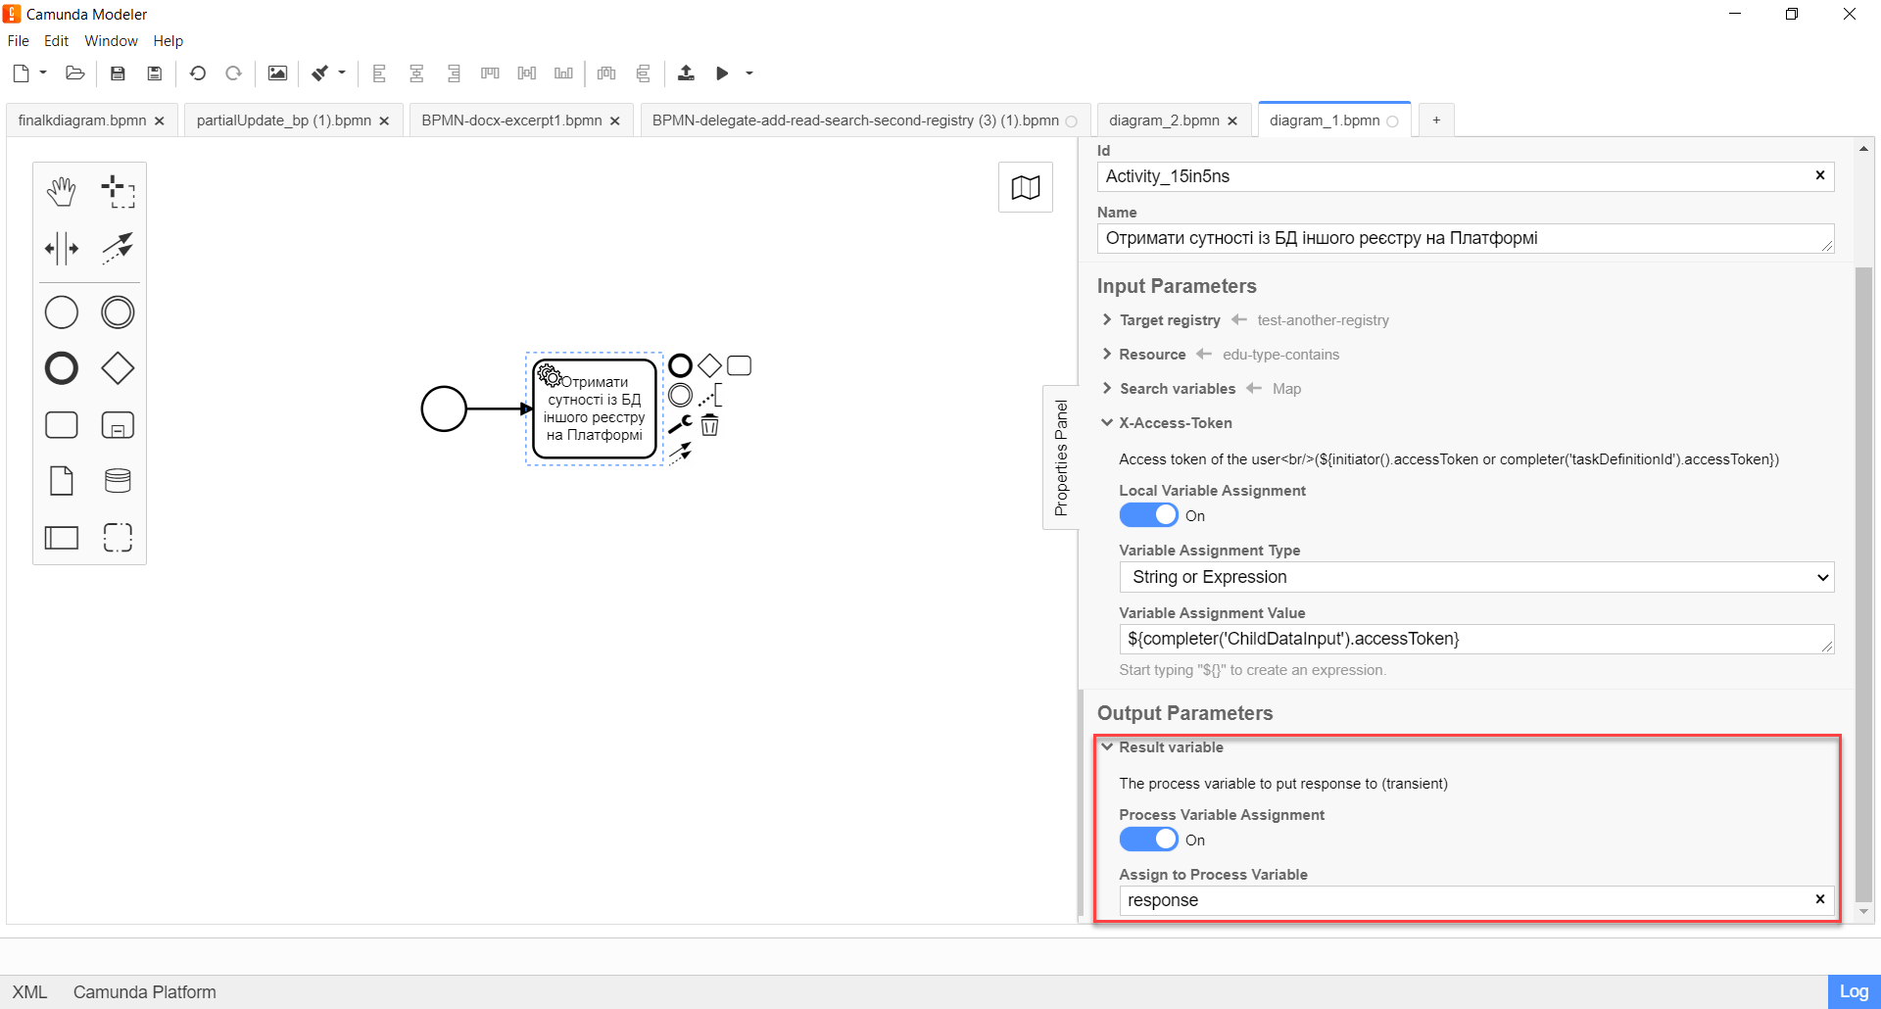Switch to partialUpdate_bp (1).bpmn tab
Screen dimensions: 1881x1009
[284, 120]
